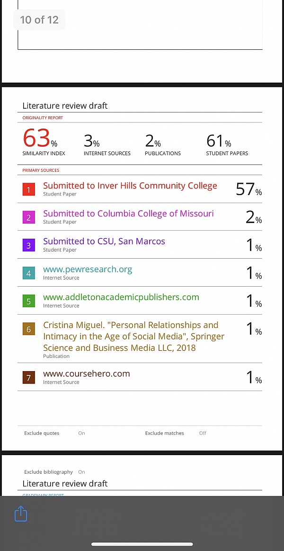Open the Cristina Miguel publication source
Screen dimensions: 284x551
pos(133,336)
